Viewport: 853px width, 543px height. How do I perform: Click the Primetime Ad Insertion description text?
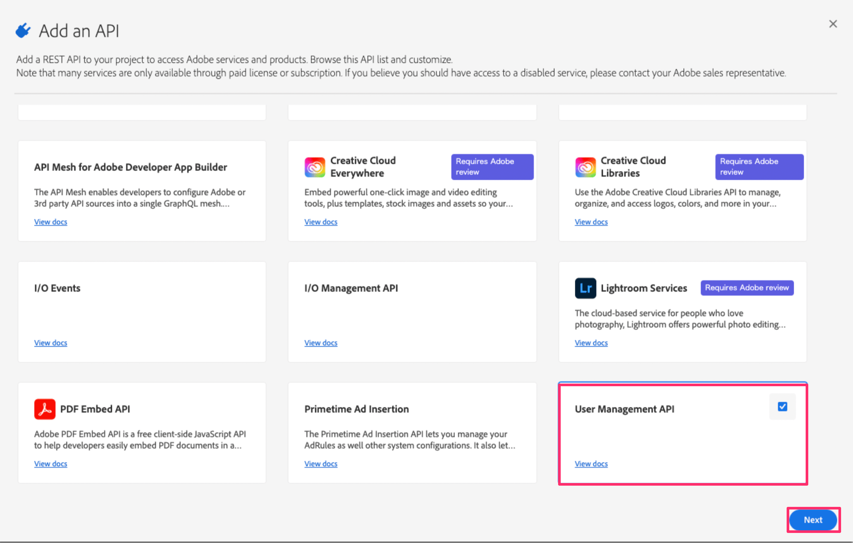pos(410,440)
